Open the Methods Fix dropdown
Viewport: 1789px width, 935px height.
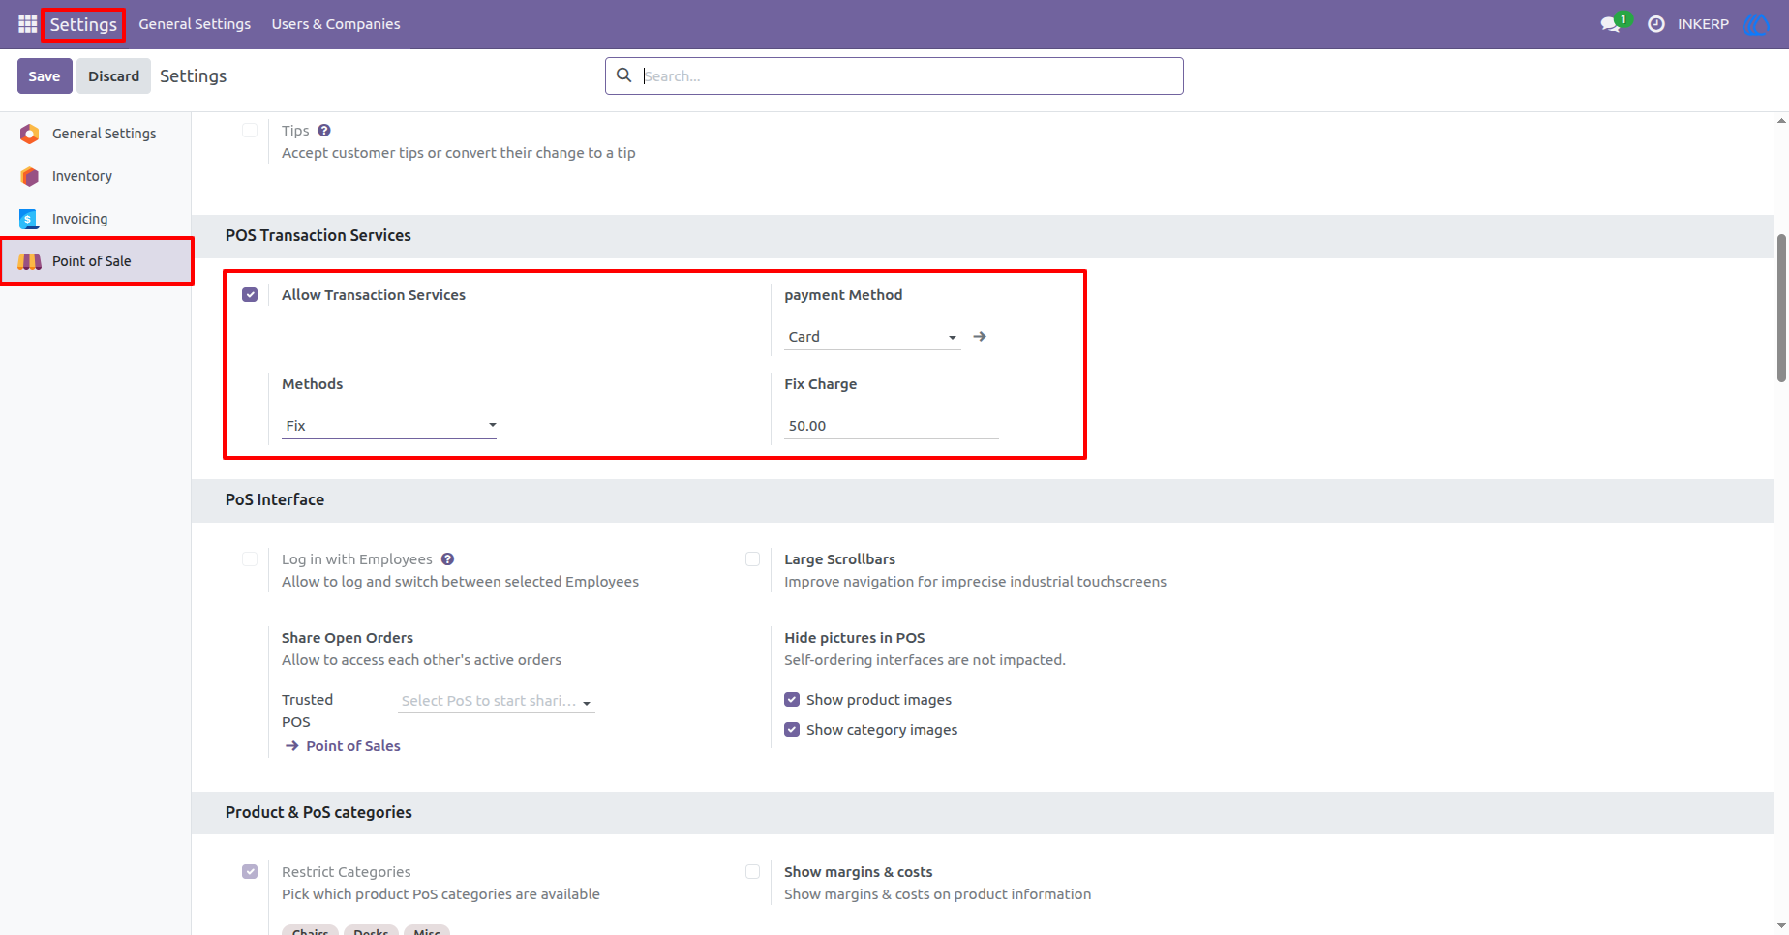coord(389,426)
